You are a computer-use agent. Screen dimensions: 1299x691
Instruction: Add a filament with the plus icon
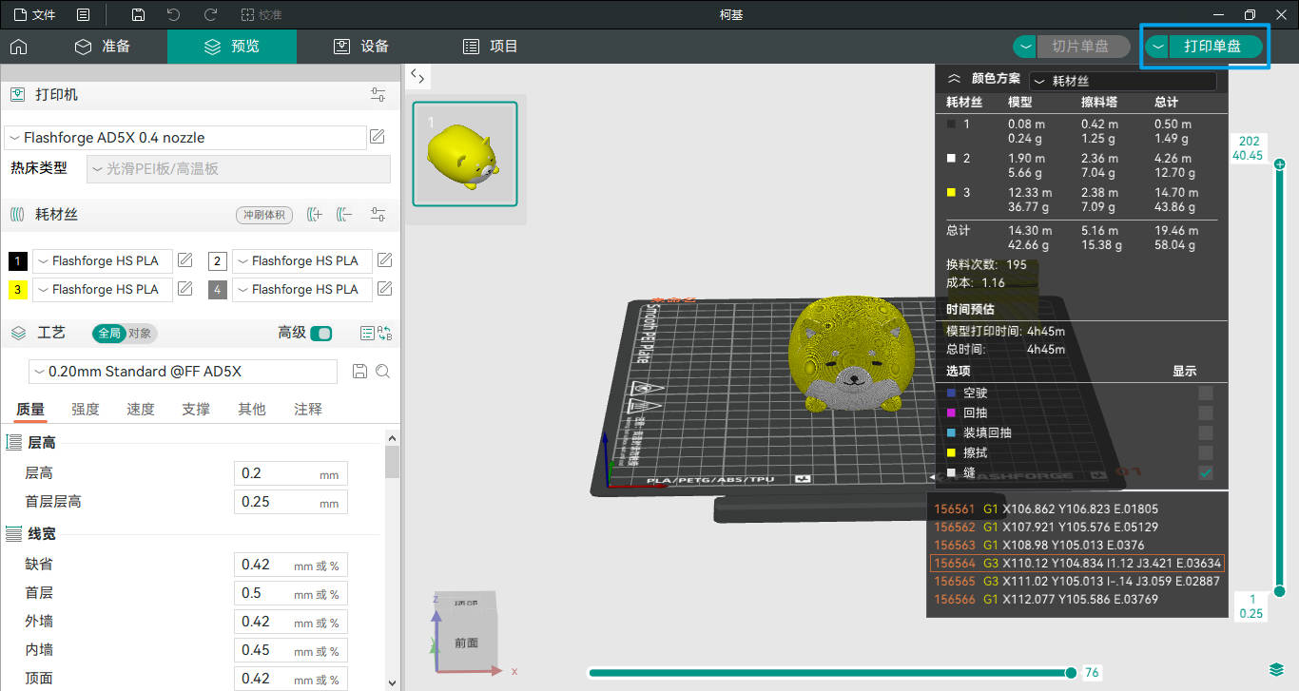click(315, 215)
